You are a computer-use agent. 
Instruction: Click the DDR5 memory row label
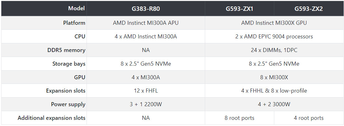pyautogui.click(x=67, y=50)
